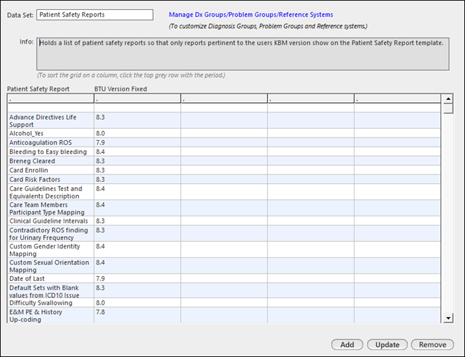Sort grid by Patient Safety Report header row

point(51,99)
